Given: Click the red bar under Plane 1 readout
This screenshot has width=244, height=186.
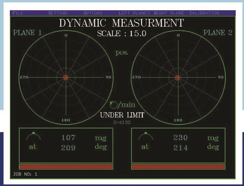Looking at the screenshot, I should 66,167.
